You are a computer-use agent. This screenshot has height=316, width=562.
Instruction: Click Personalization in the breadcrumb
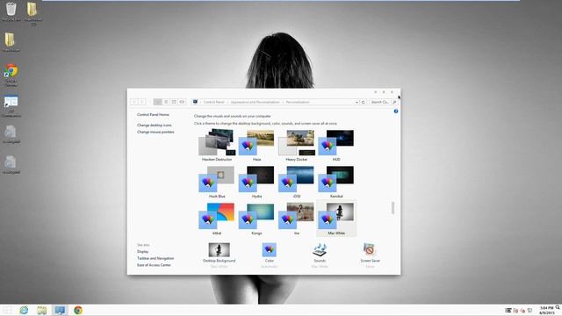[x=298, y=102]
